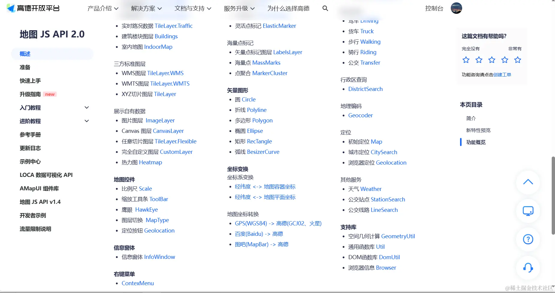555x293 pixels.
Task: Jump to 功能概览 in page contents
Action: (x=476, y=142)
